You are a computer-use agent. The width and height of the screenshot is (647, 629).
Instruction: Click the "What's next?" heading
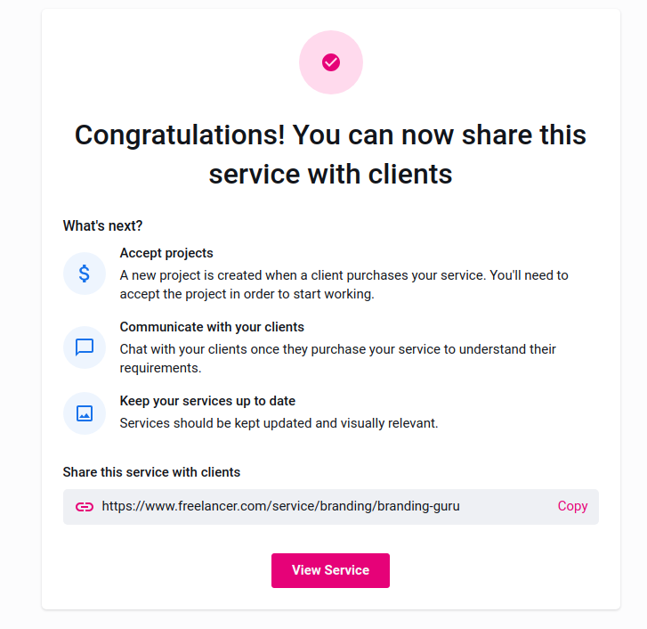[x=102, y=225]
